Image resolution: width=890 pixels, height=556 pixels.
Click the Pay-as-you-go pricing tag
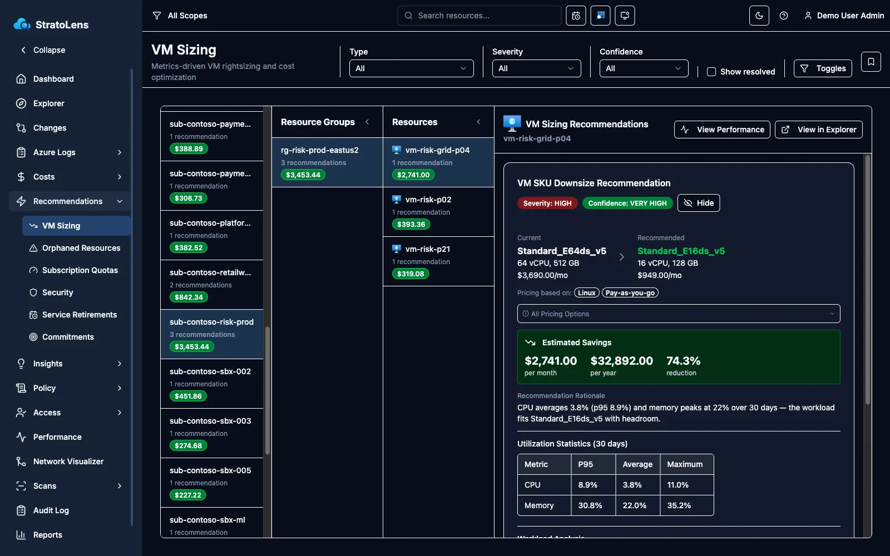tap(630, 293)
